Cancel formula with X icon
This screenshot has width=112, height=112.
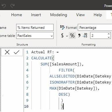[x=7, y=52]
